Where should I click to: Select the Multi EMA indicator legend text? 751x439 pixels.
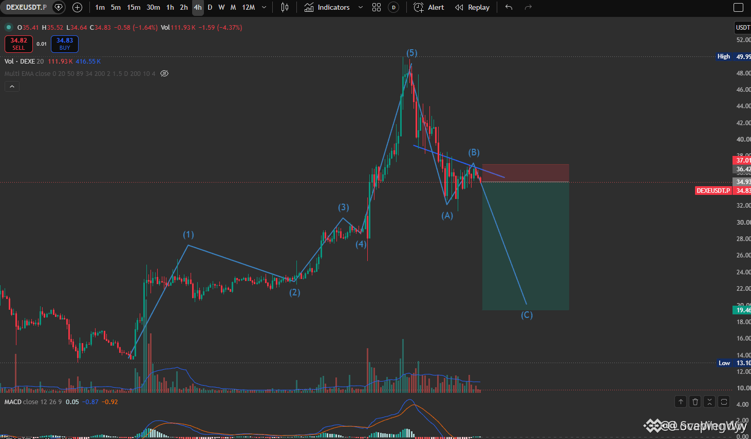pyautogui.click(x=80, y=73)
